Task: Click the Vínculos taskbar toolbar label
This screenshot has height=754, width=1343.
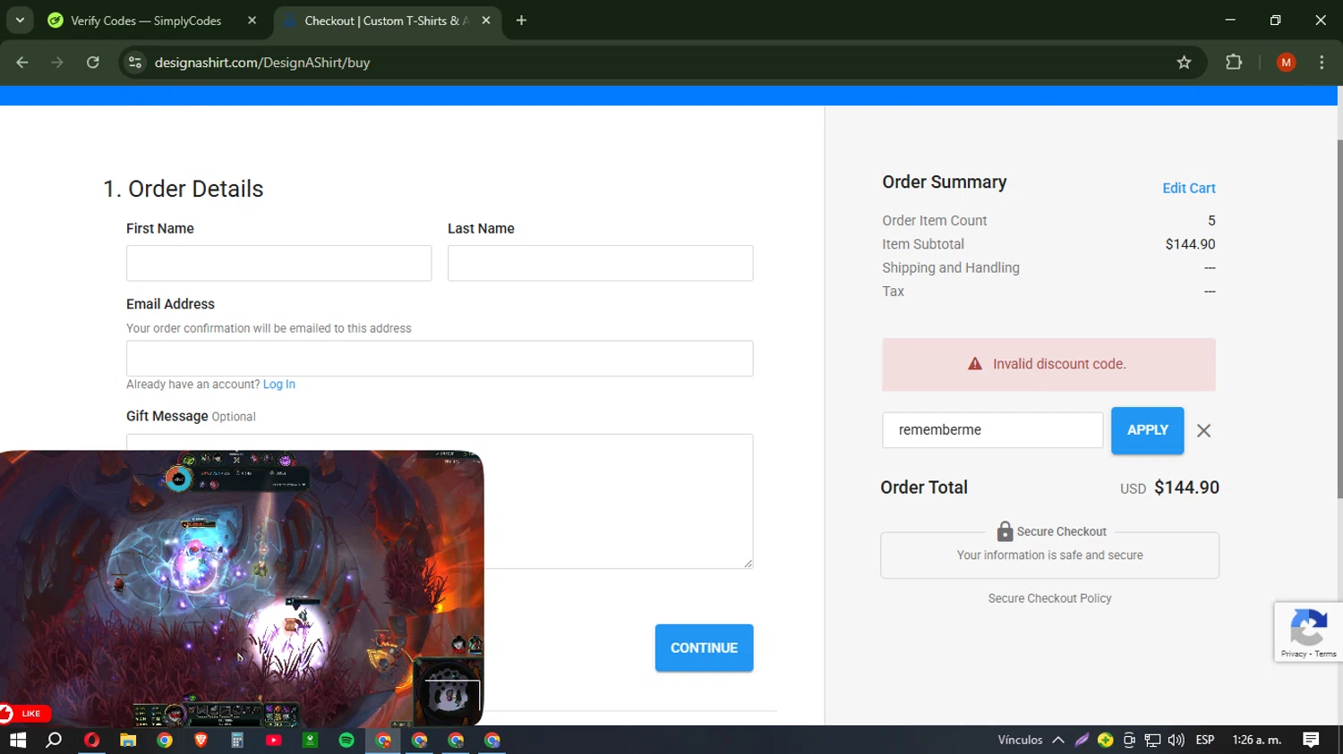Action: [1020, 740]
